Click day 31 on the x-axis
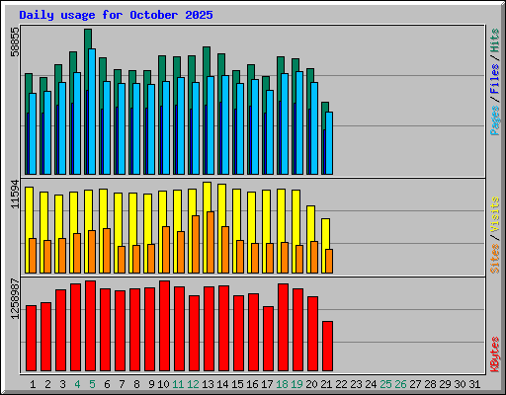The image size is (506, 395). coord(474,384)
